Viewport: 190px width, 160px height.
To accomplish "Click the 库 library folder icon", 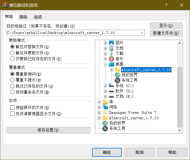I will click(x=105, y=102).
